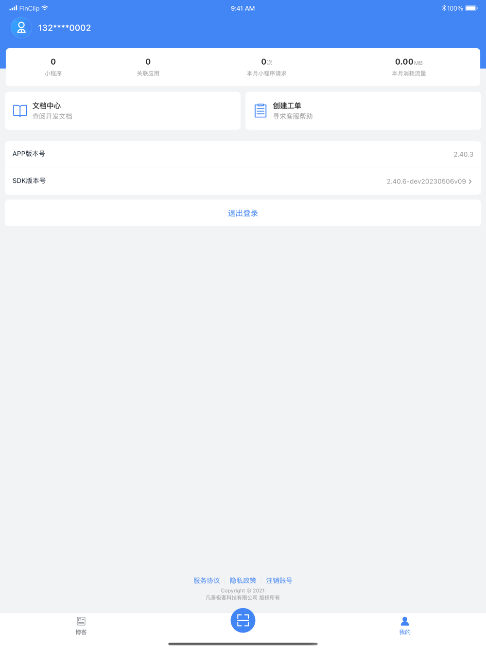Expand SDK版本号 chevron arrow
This screenshot has height=649, width=486.
(x=470, y=181)
